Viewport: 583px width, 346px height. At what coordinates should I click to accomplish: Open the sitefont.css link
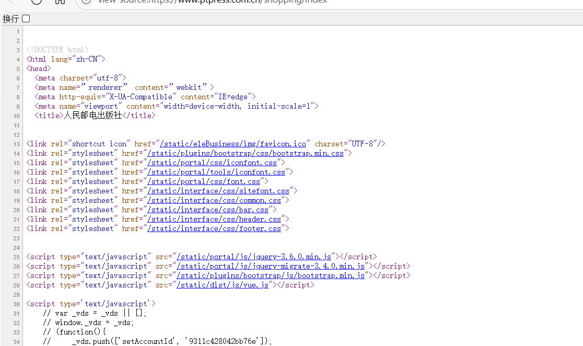(218, 191)
